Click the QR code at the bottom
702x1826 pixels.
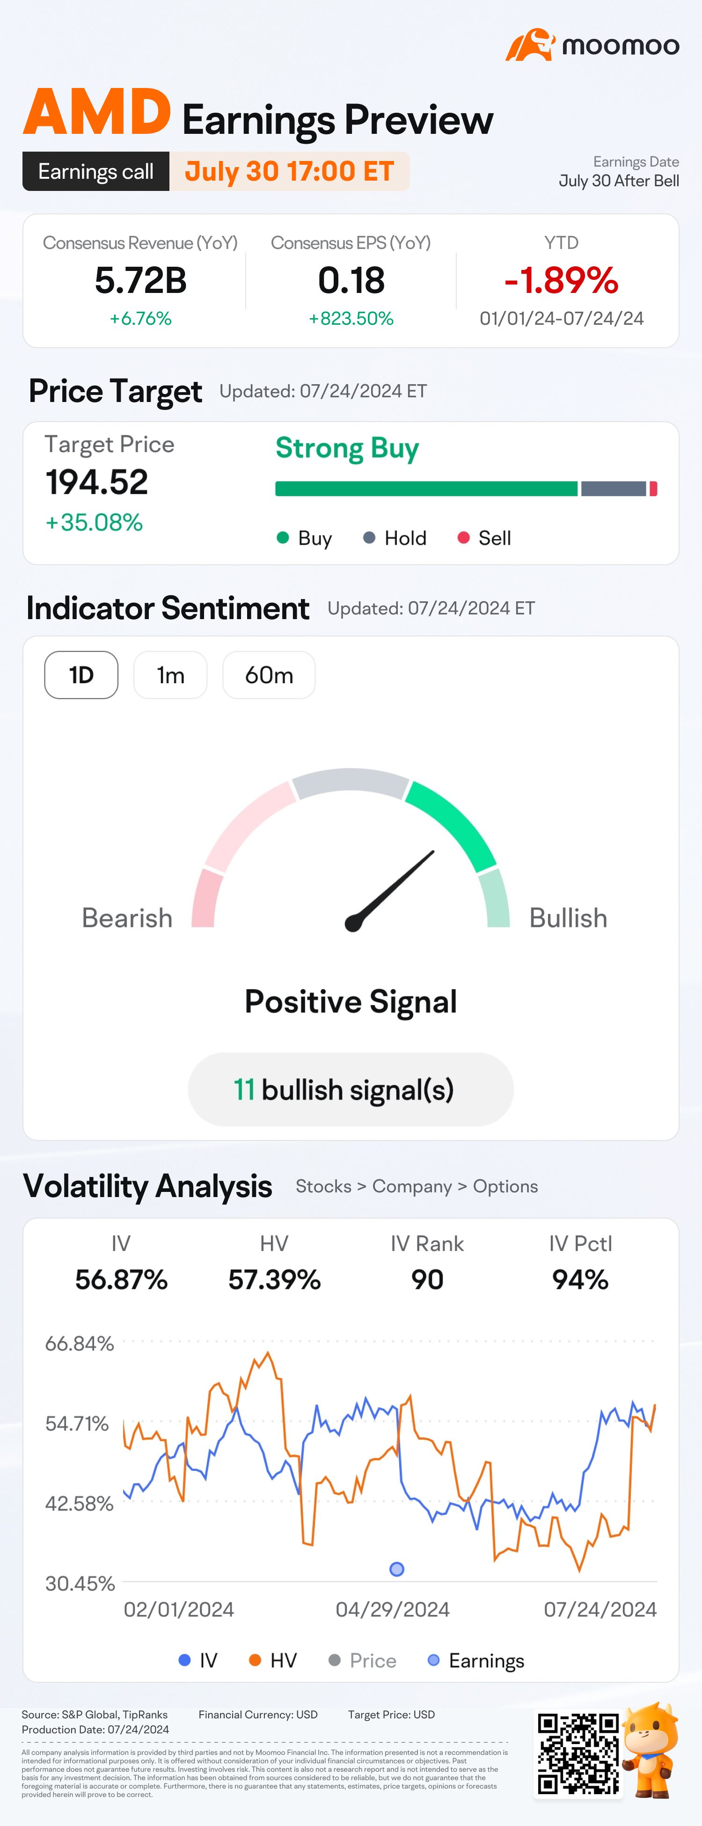[x=578, y=1753]
